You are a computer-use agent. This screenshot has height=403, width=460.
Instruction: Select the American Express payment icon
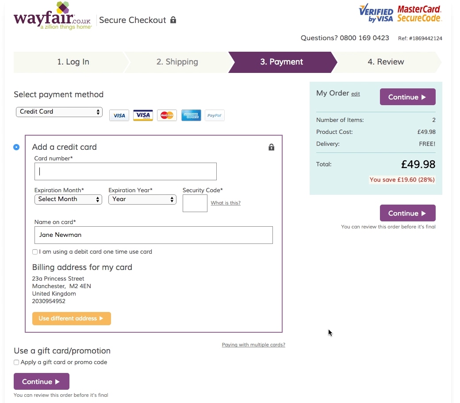pyautogui.click(x=191, y=115)
